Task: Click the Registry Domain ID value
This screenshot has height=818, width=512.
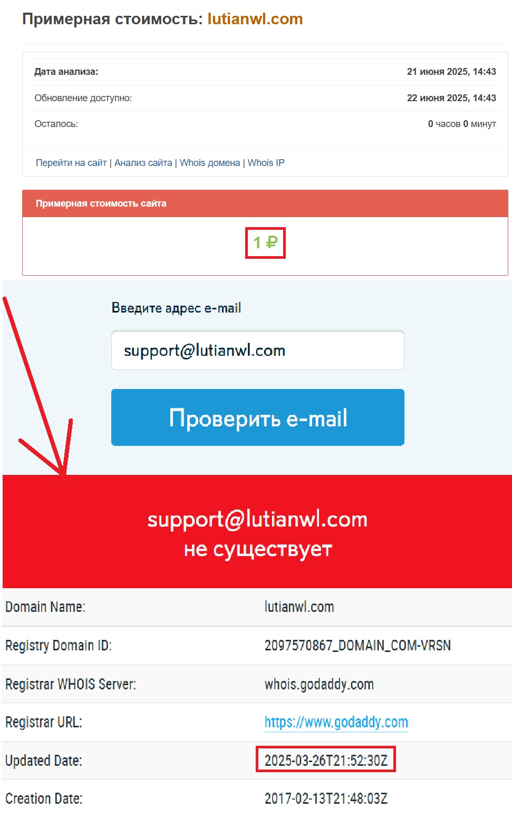Action: [x=358, y=645]
